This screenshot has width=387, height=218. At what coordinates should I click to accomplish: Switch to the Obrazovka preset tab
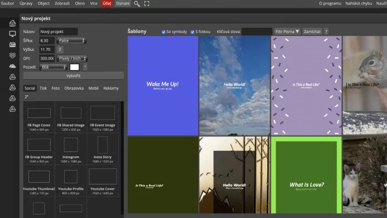[74, 88]
